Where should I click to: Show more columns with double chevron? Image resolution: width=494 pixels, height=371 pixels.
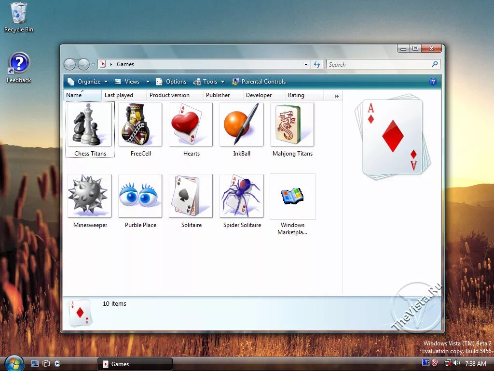(x=337, y=96)
